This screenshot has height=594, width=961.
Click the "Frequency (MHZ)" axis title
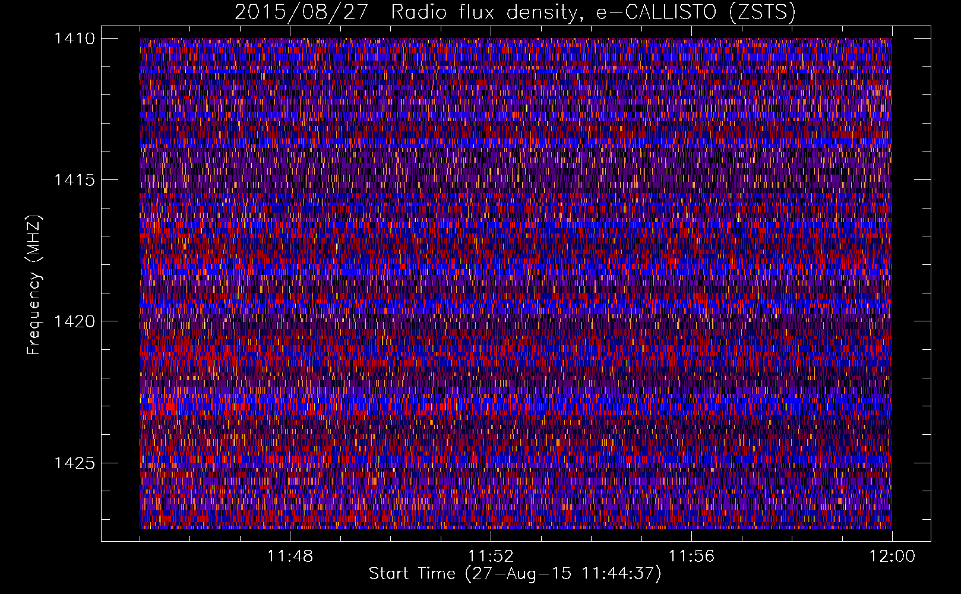coord(34,285)
